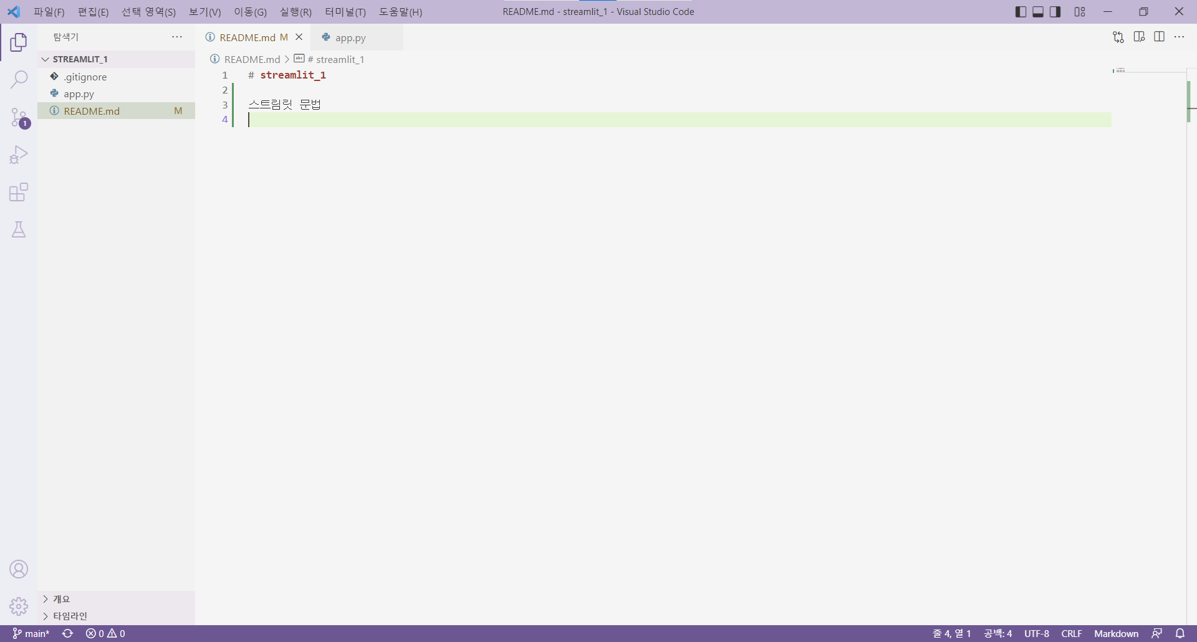Open the Search view in activity bar
Screen dimensions: 1197x642
pyautogui.click(x=19, y=79)
